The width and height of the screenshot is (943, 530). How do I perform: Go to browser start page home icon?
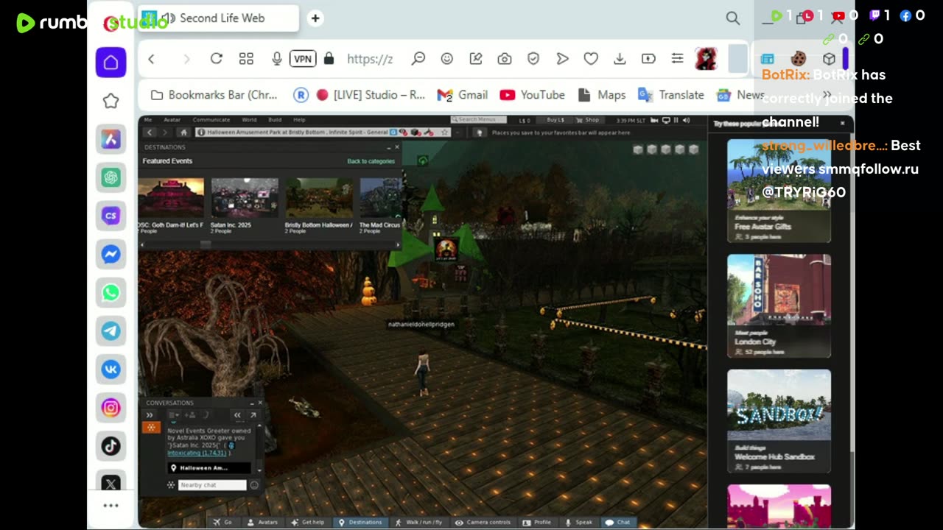(111, 63)
